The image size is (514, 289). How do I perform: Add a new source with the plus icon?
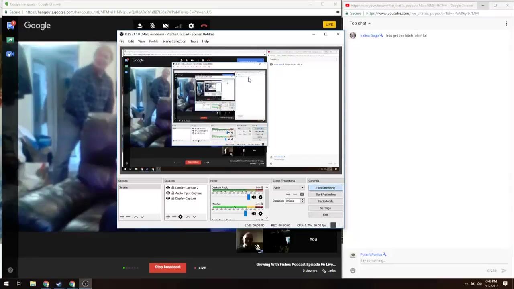click(168, 217)
